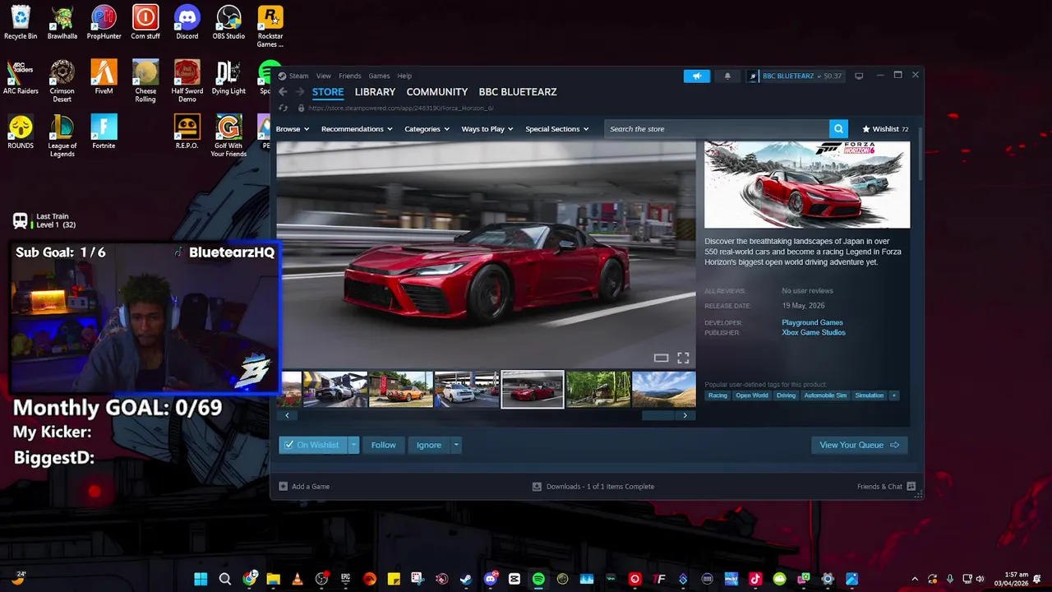Expand the Ways to Play dropdown

click(x=487, y=129)
